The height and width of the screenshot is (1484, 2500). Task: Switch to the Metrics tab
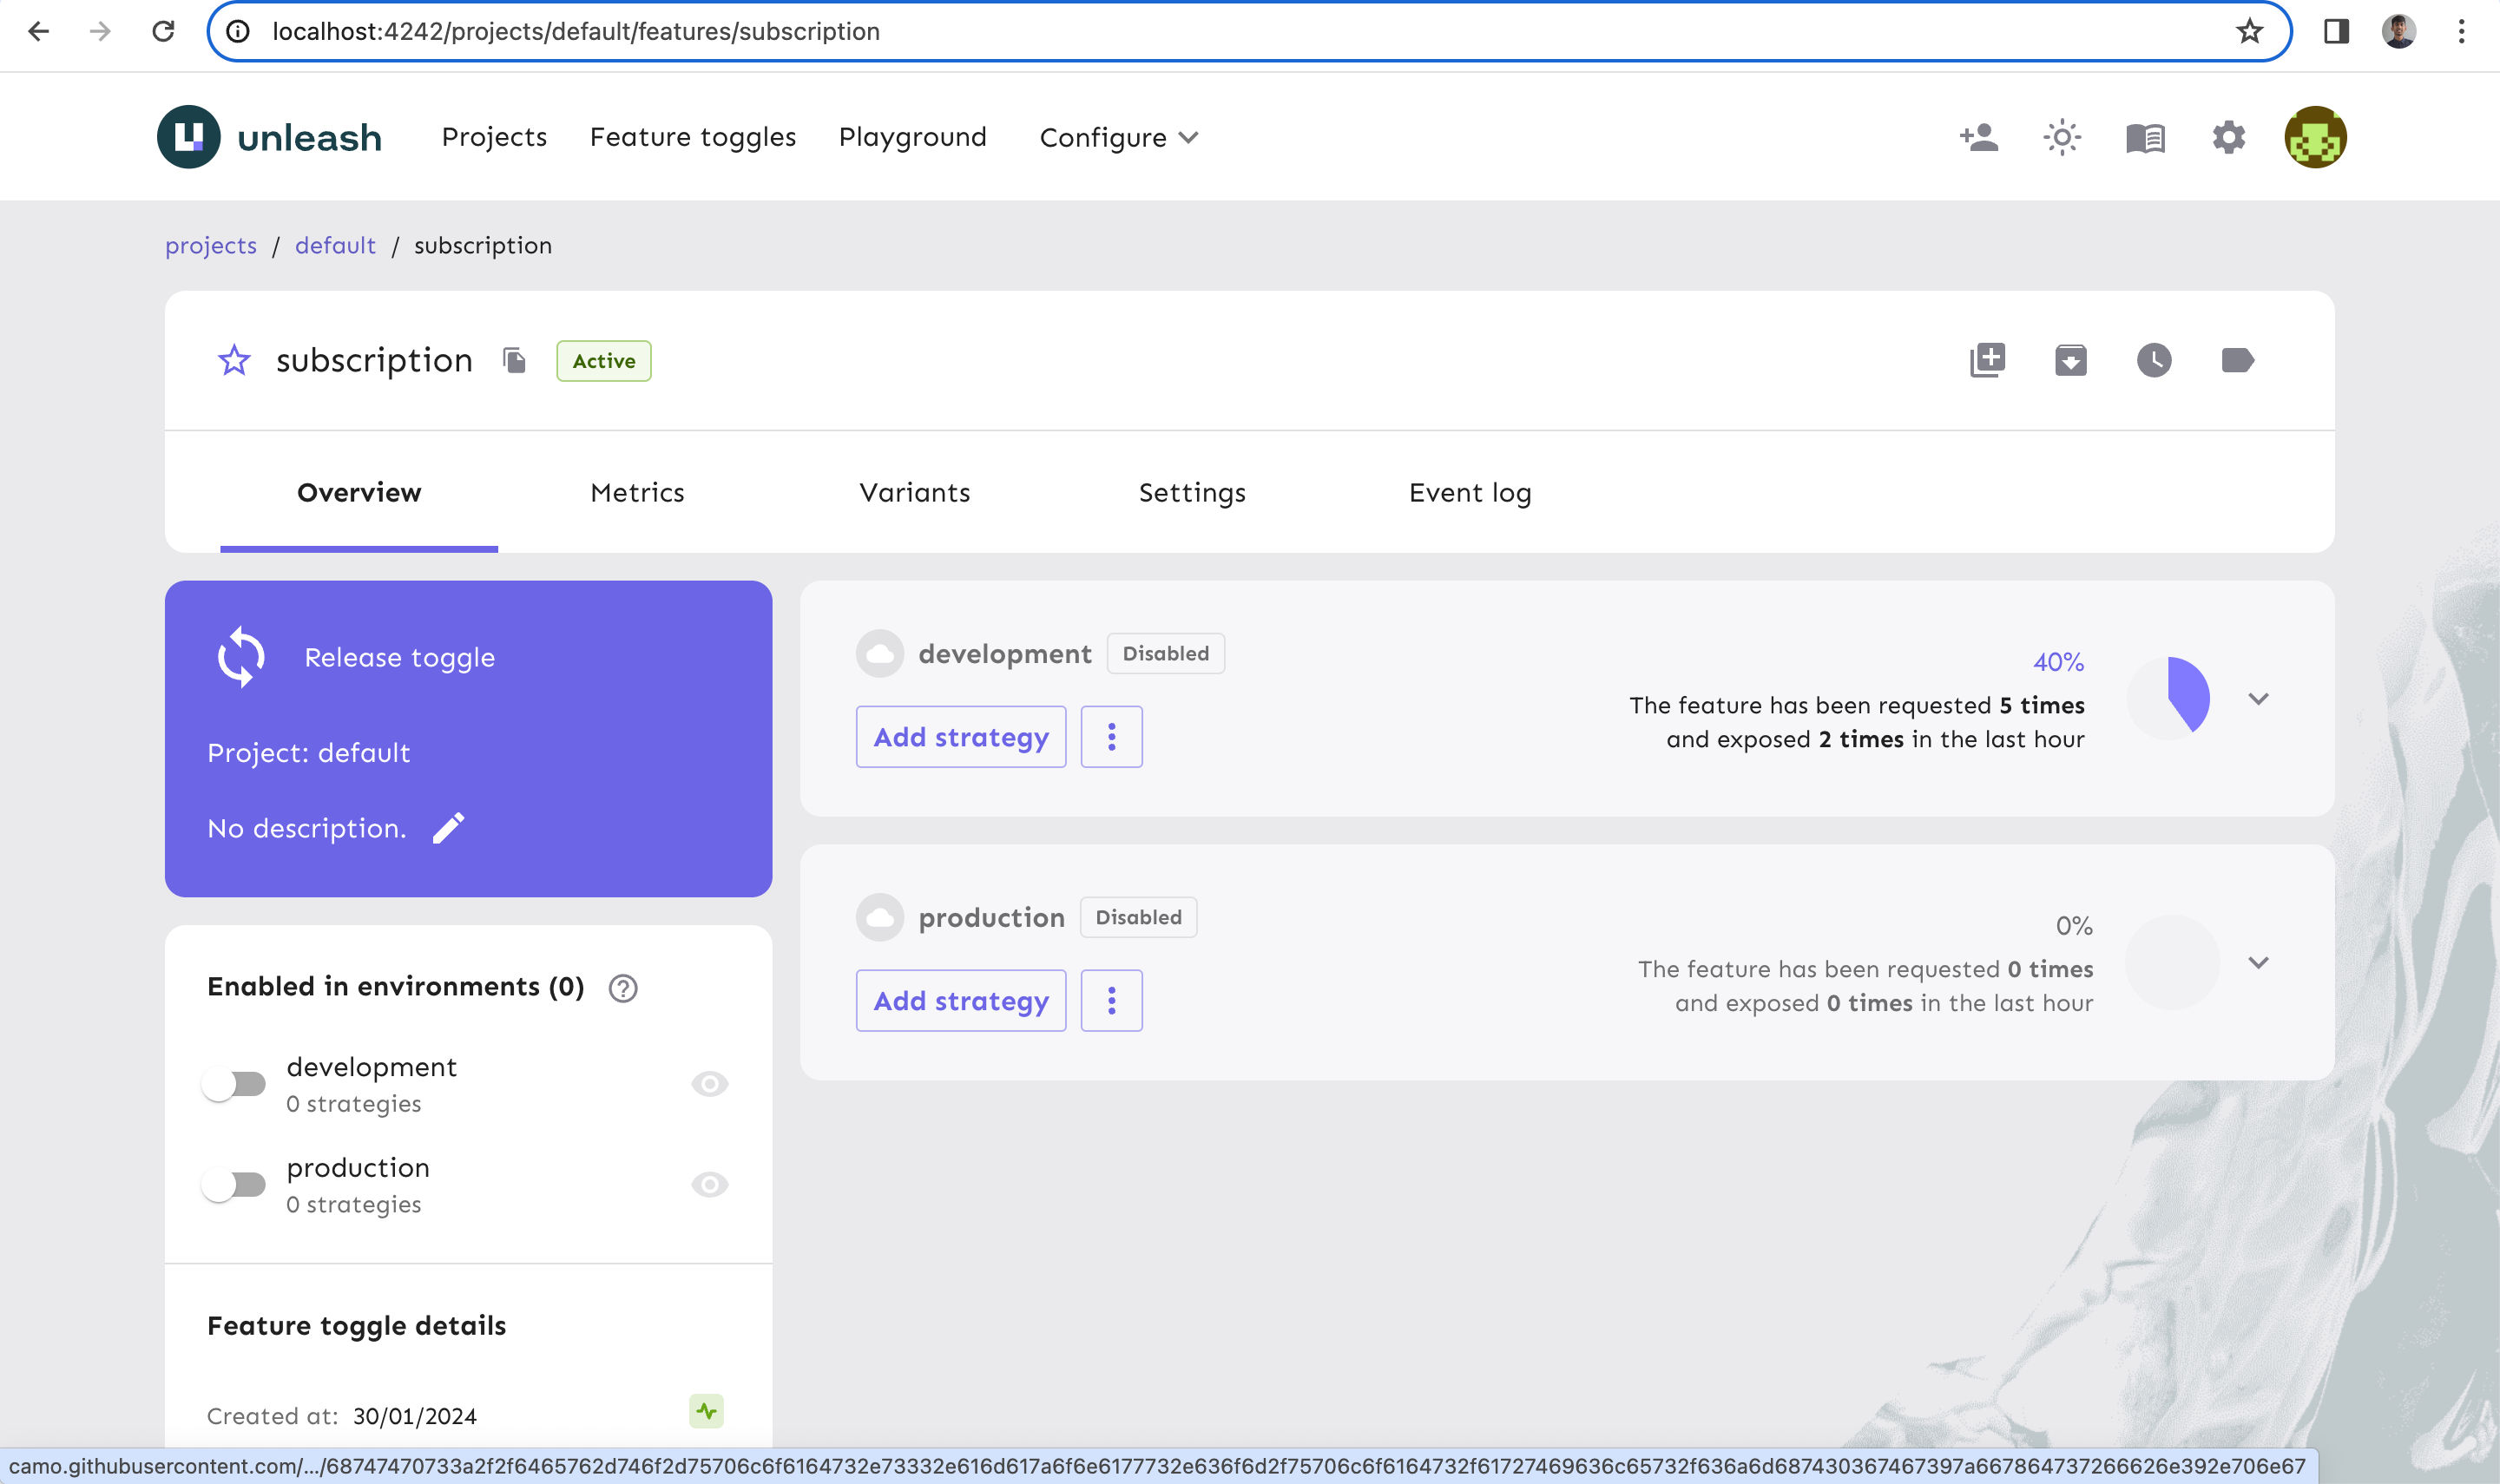tap(636, 491)
